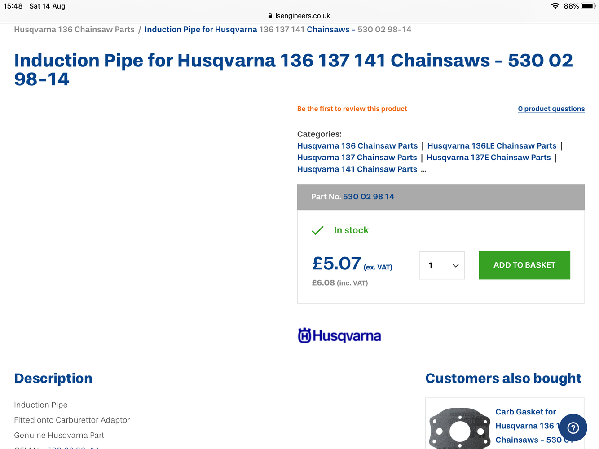Open Husqvarna 141 Chainsaw Parts category

pos(357,169)
